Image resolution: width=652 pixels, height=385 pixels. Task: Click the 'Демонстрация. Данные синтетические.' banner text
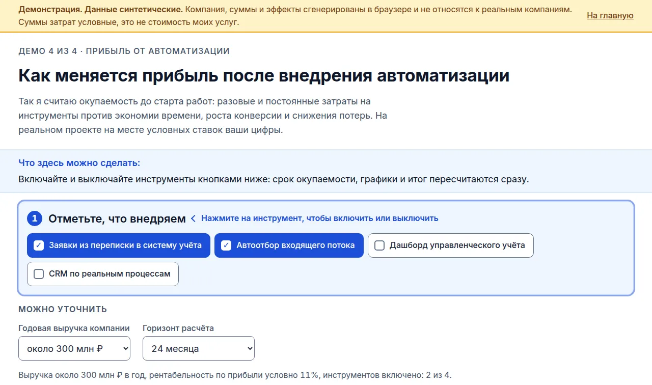(x=101, y=10)
